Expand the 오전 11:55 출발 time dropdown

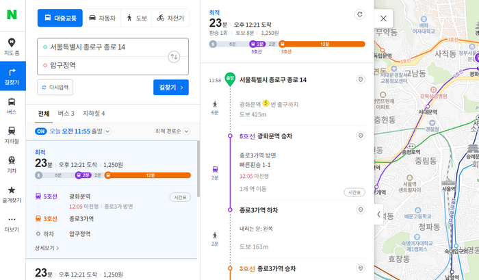pyautogui.click(x=107, y=131)
